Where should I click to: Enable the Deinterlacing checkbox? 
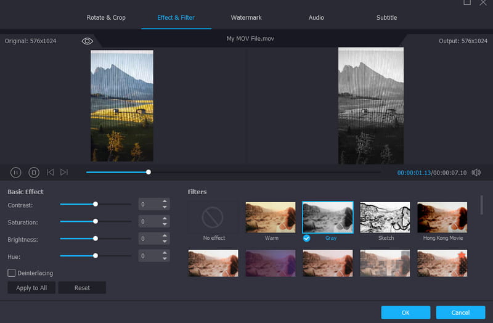[12, 272]
